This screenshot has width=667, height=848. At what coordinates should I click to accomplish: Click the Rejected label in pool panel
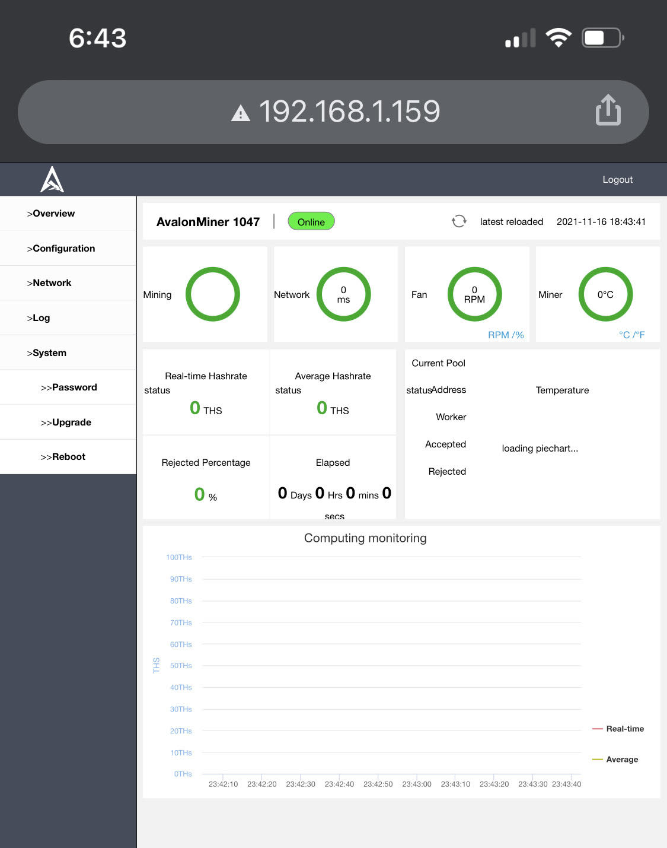coord(447,472)
